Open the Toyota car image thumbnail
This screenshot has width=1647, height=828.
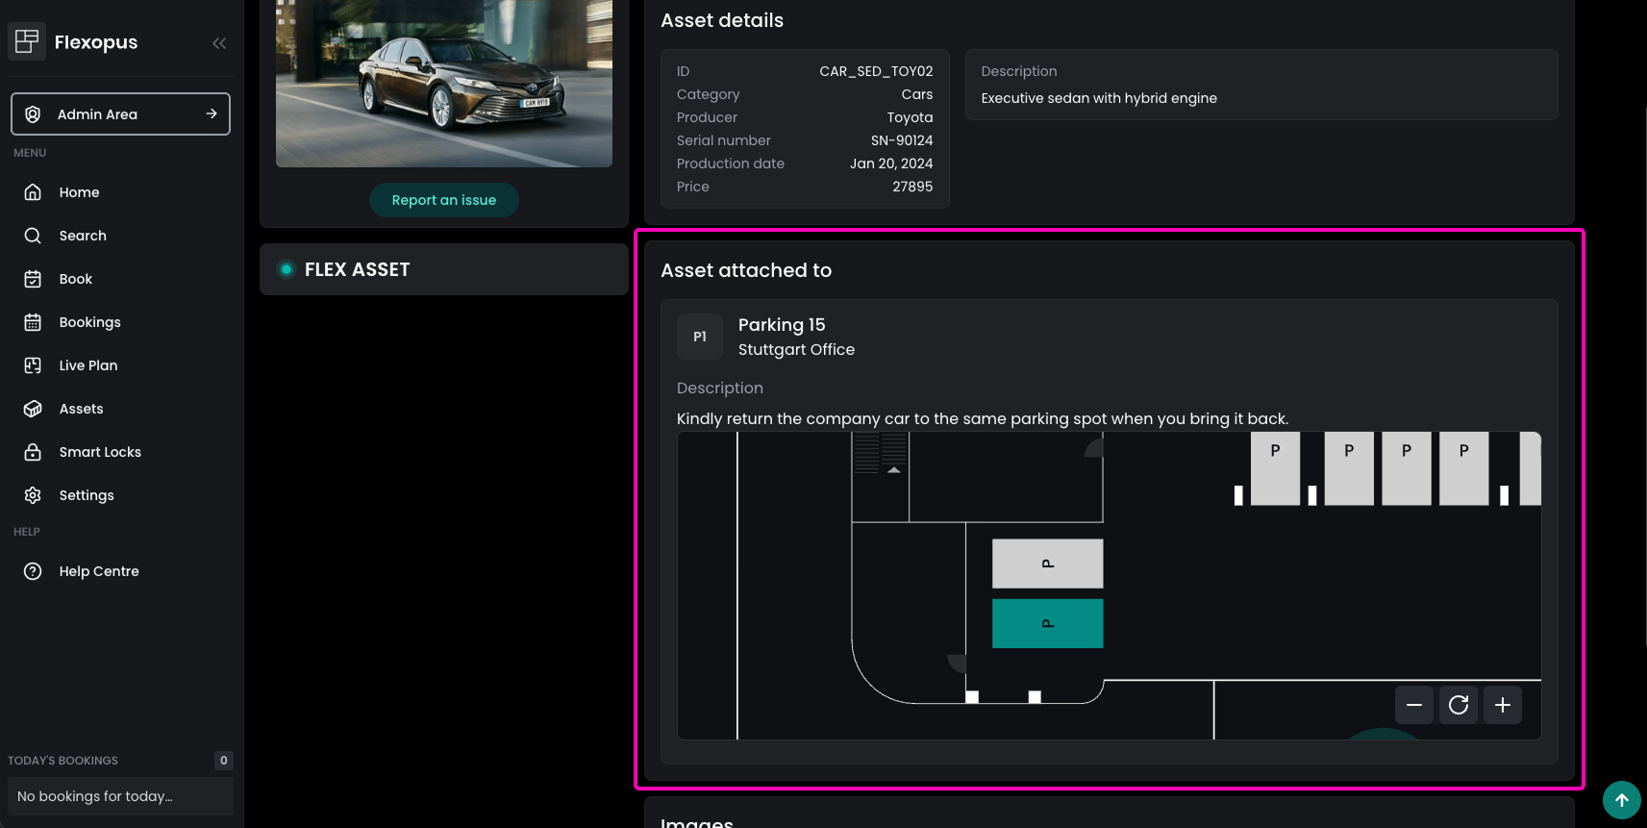point(444,83)
